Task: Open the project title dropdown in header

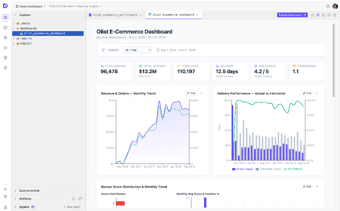Action: pyautogui.click(x=75, y=6)
